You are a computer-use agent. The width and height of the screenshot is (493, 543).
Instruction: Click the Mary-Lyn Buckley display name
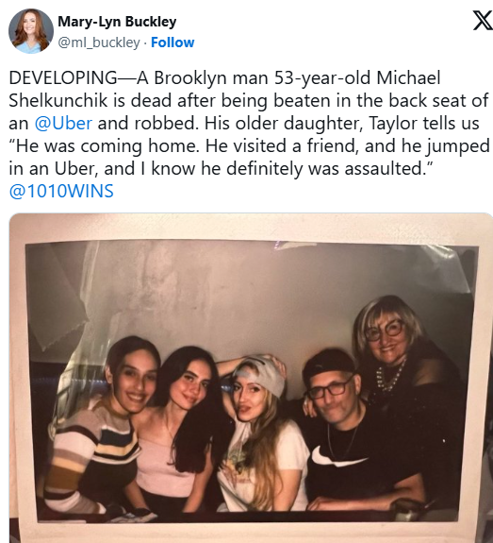coord(117,22)
